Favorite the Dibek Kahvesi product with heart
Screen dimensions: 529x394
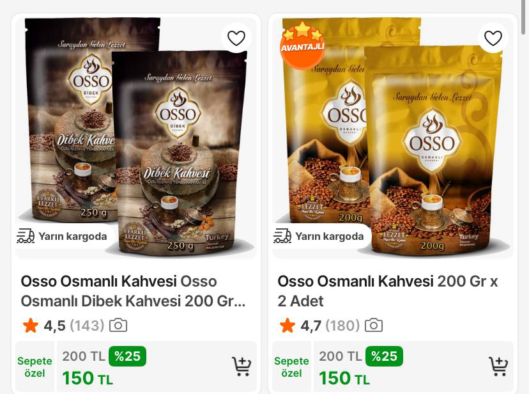pyautogui.click(x=236, y=38)
